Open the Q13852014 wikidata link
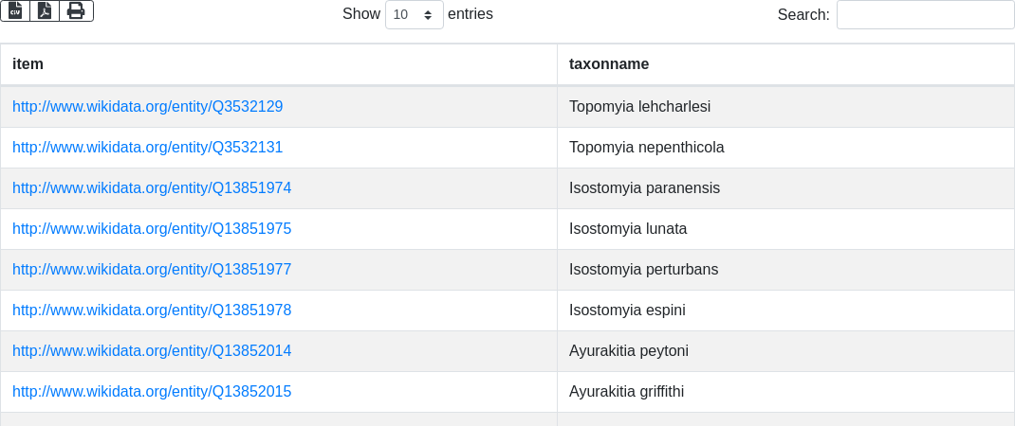This screenshot has width=1015, height=426. (152, 351)
